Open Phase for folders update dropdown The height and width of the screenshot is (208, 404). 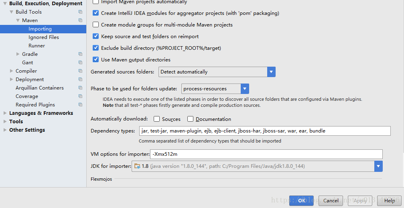pos(215,89)
